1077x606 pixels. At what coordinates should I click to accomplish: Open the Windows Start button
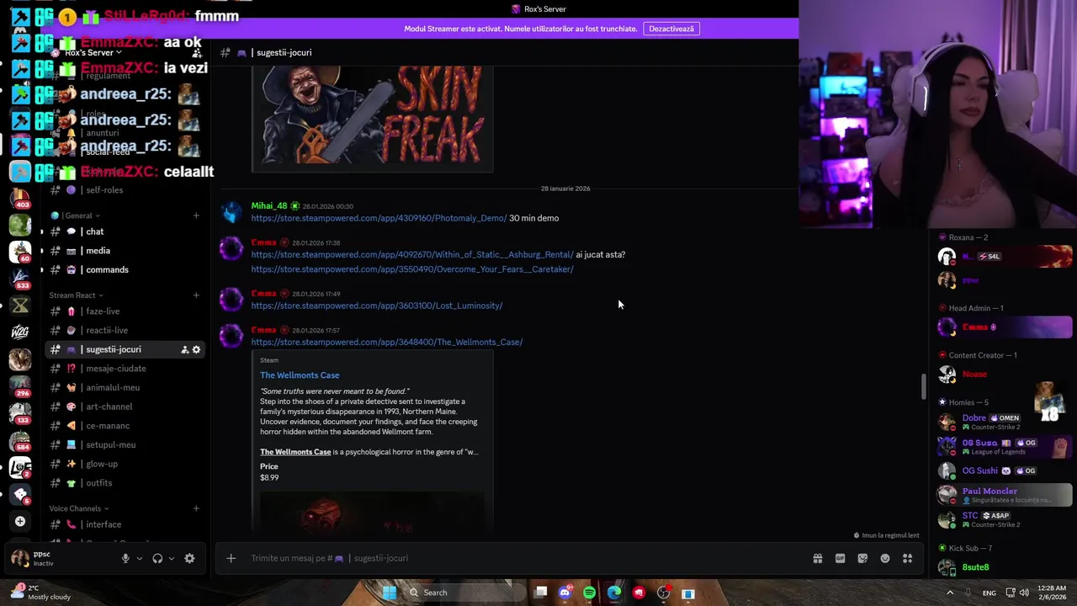point(389,593)
